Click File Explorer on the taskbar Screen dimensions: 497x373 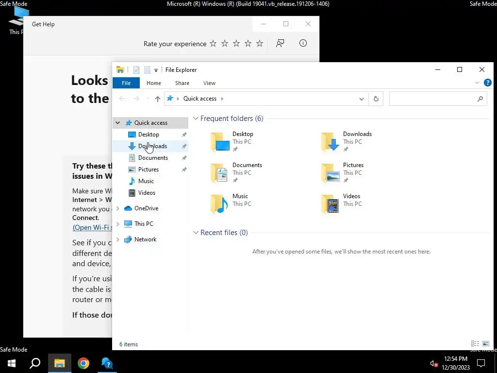click(x=59, y=363)
